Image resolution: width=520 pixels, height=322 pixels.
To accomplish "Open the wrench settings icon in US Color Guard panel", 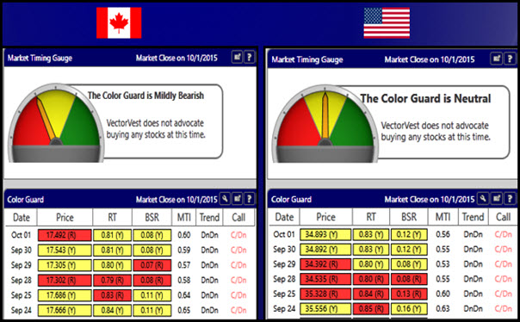I will (483, 198).
